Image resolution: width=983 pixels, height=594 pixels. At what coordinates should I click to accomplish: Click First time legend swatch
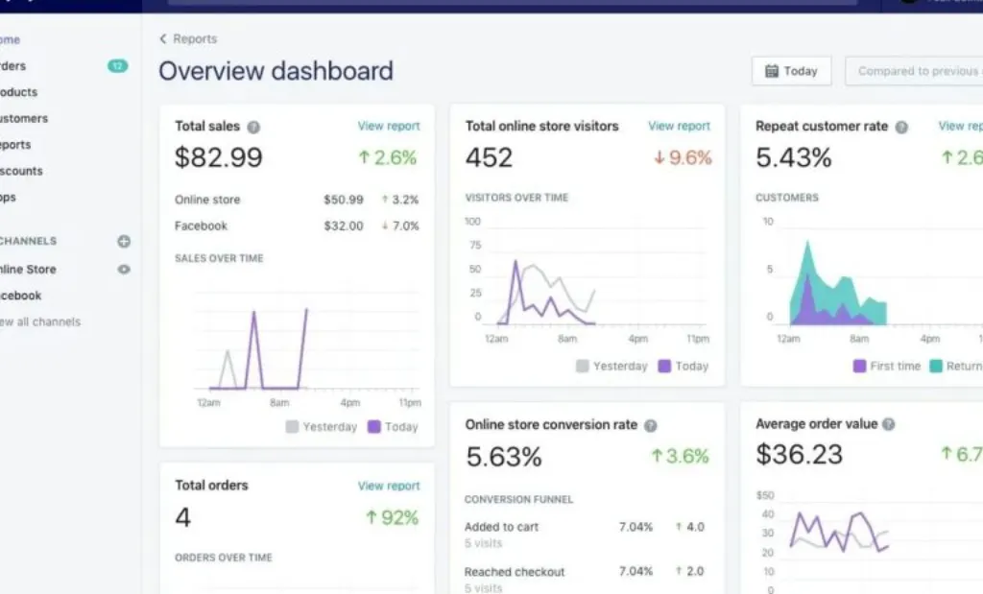coord(859,366)
